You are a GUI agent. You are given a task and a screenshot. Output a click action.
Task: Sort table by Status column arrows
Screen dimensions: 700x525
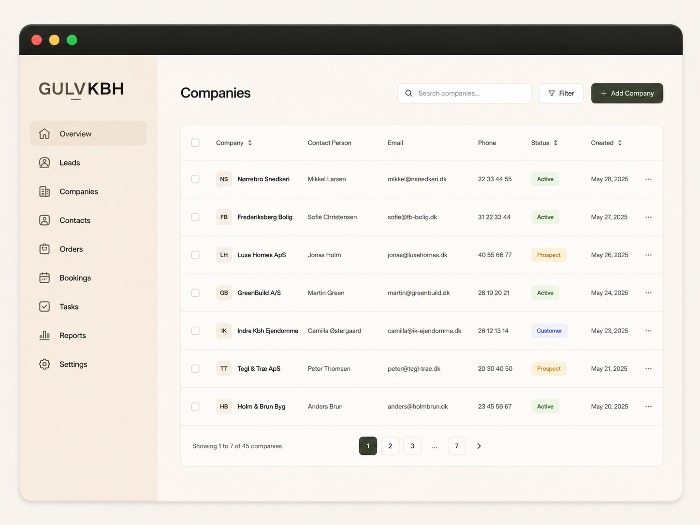(x=555, y=143)
